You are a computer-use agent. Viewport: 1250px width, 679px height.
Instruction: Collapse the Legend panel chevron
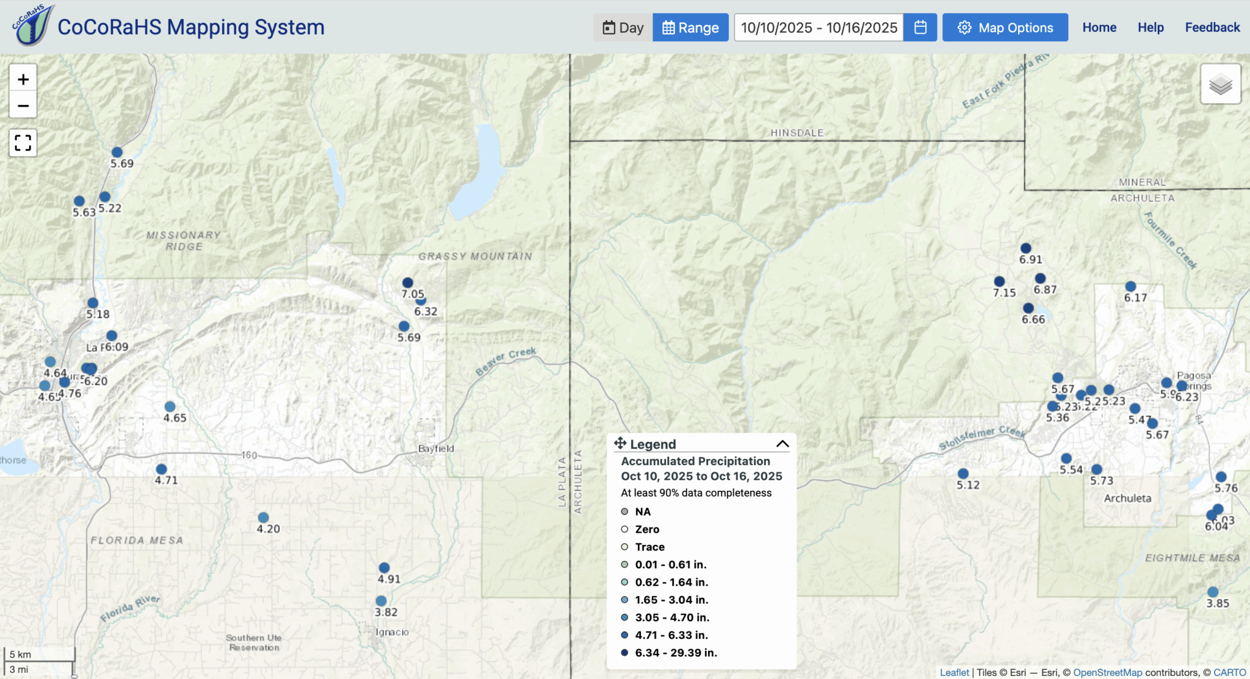pos(782,444)
